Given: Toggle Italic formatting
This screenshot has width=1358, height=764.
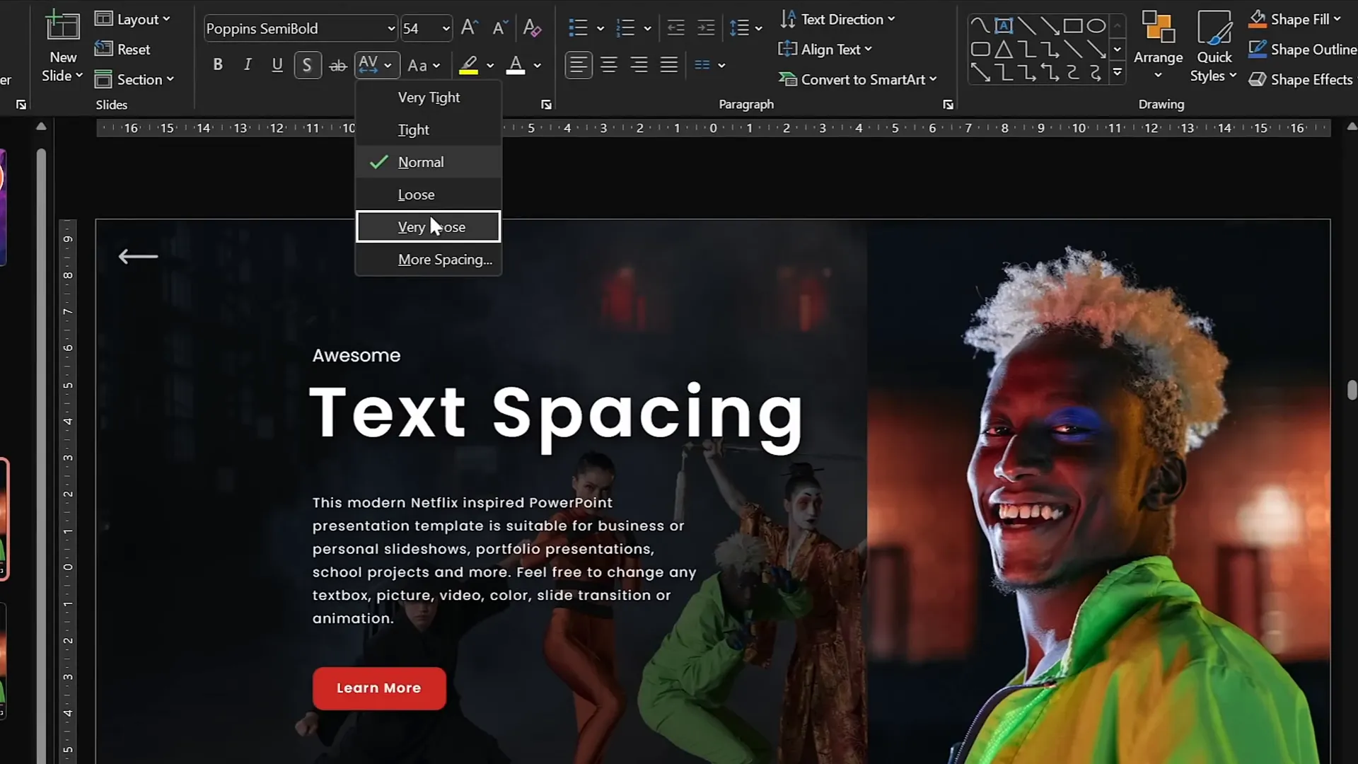Looking at the screenshot, I should pos(248,65).
